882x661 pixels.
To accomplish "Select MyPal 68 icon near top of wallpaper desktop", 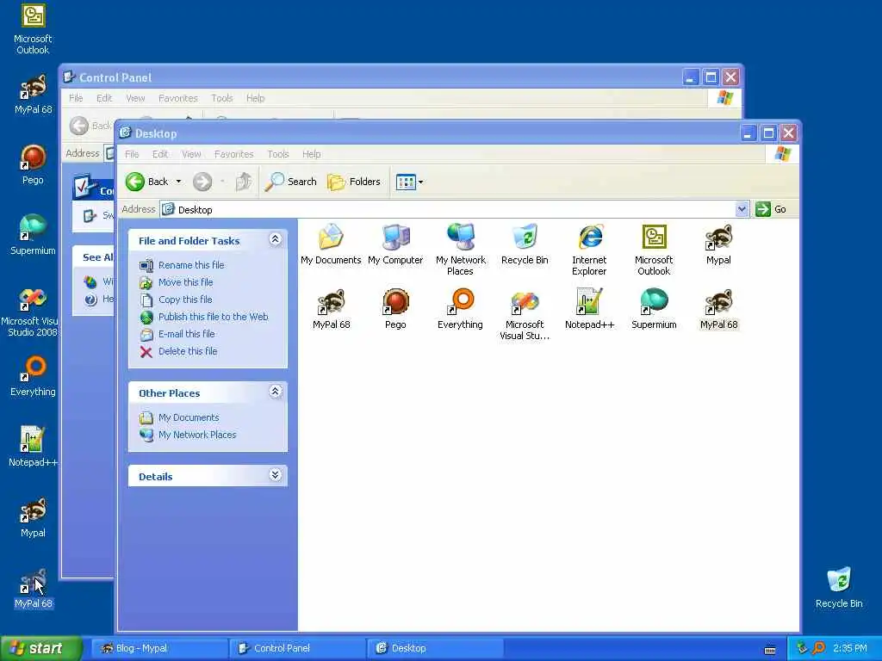I will (33, 94).
